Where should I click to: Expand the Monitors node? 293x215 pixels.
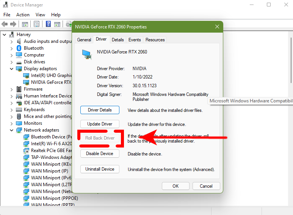12,124
